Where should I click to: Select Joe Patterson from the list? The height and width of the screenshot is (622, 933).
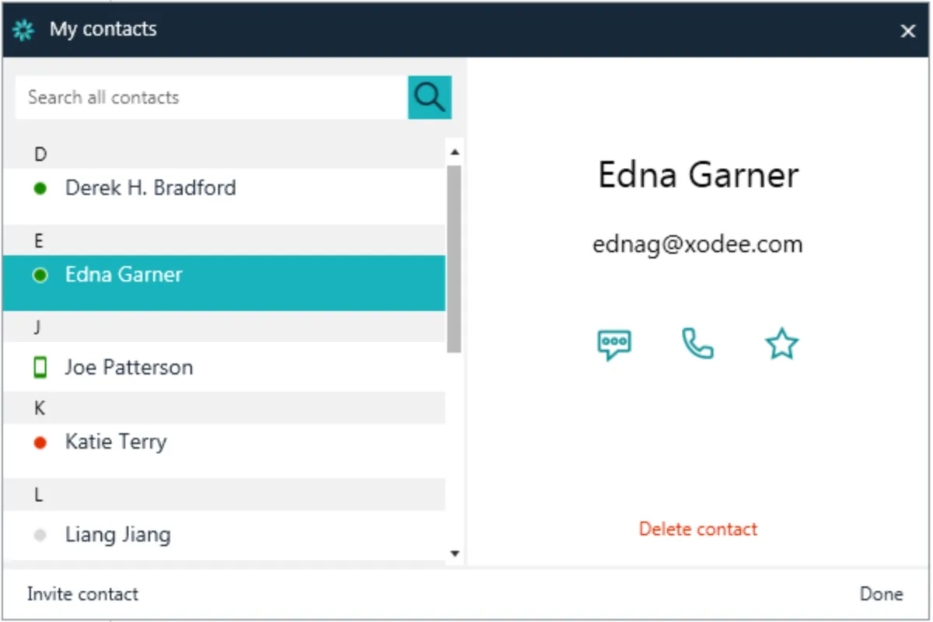[129, 367]
